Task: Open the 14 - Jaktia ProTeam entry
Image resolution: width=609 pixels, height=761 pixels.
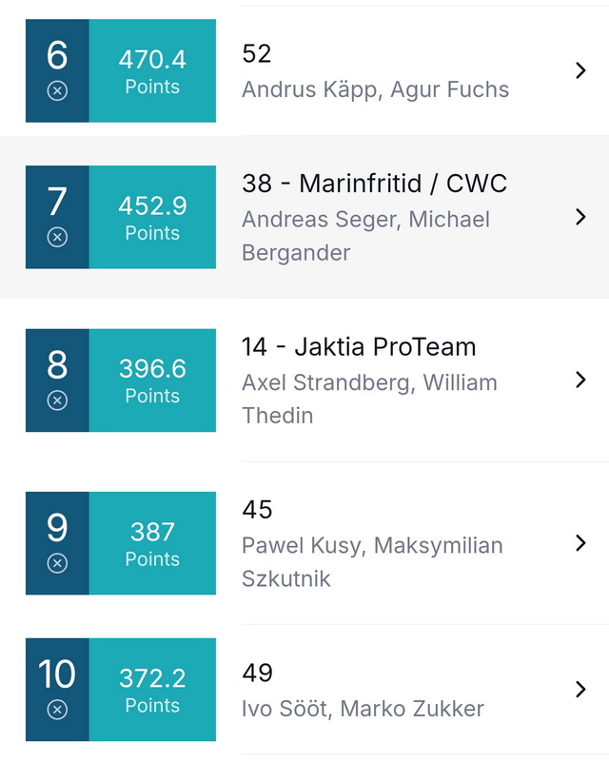Action: click(359, 347)
